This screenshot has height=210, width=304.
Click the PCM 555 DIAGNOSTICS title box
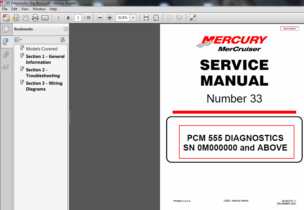point(237,142)
